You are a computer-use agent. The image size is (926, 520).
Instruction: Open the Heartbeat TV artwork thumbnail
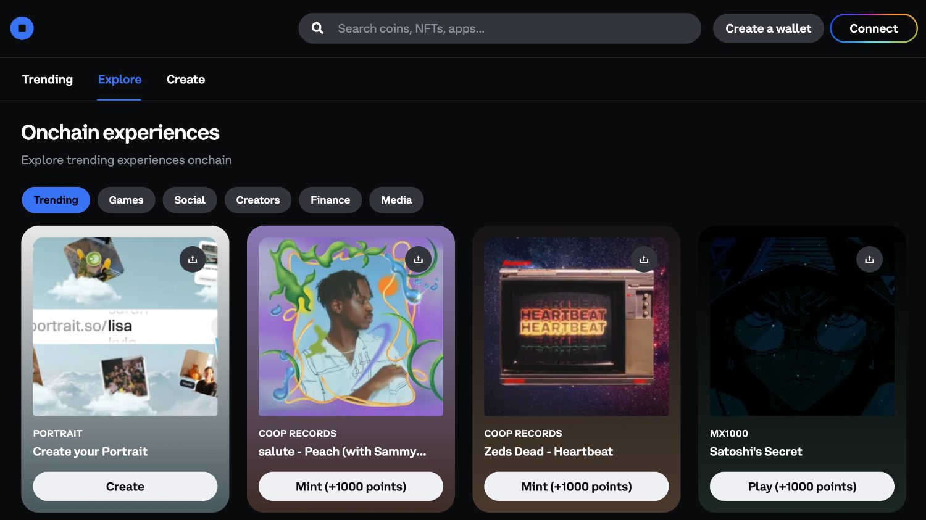coord(577,327)
